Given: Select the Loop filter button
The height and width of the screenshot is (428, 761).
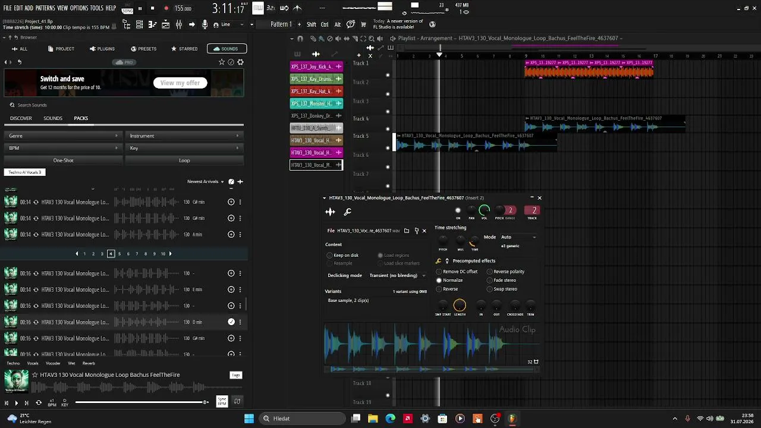Looking at the screenshot, I should pyautogui.click(x=184, y=160).
